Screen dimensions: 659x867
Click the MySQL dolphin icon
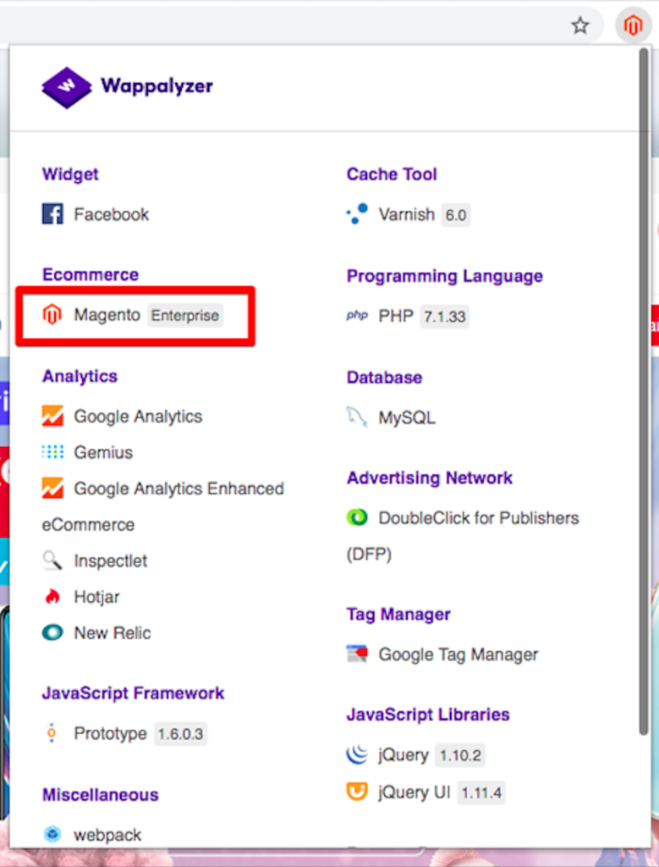[357, 417]
